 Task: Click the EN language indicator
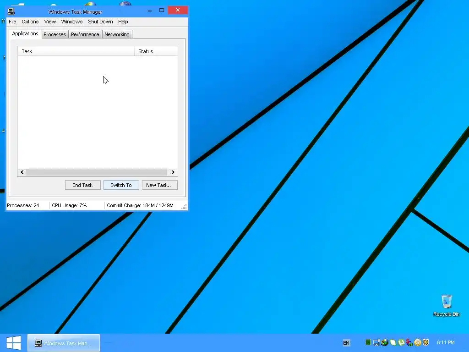click(346, 343)
